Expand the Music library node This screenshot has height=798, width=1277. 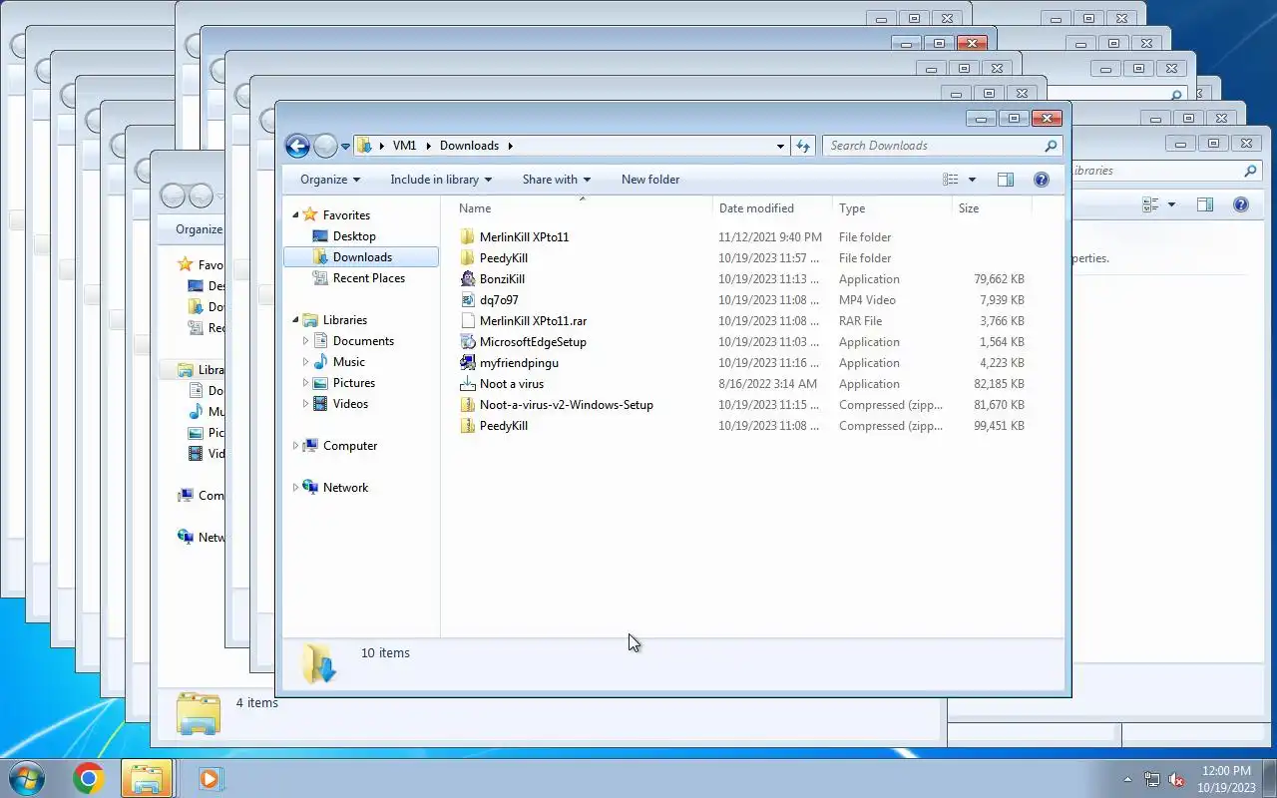(x=305, y=362)
